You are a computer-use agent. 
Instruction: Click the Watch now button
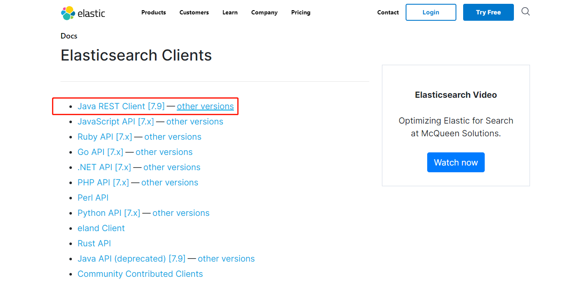pyautogui.click(x=456, y=163)
